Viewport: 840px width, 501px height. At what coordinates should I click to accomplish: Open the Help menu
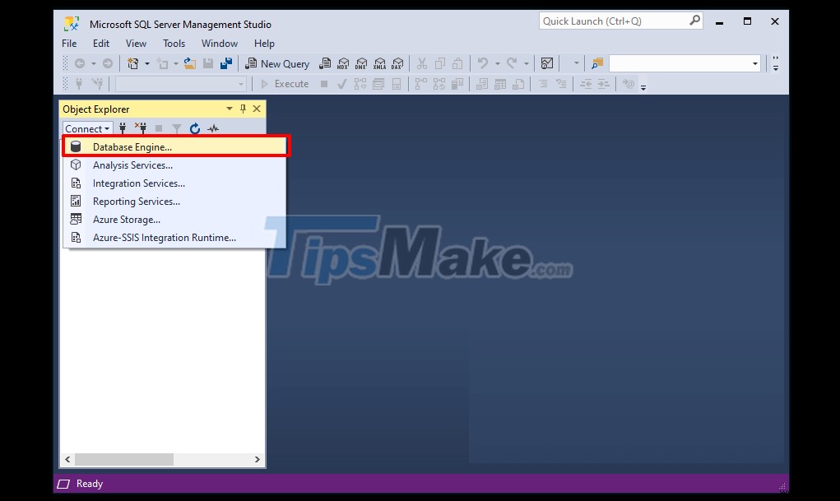[264, 44]
